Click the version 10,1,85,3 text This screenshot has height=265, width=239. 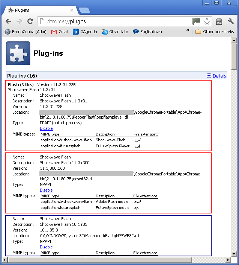(49, 230)
